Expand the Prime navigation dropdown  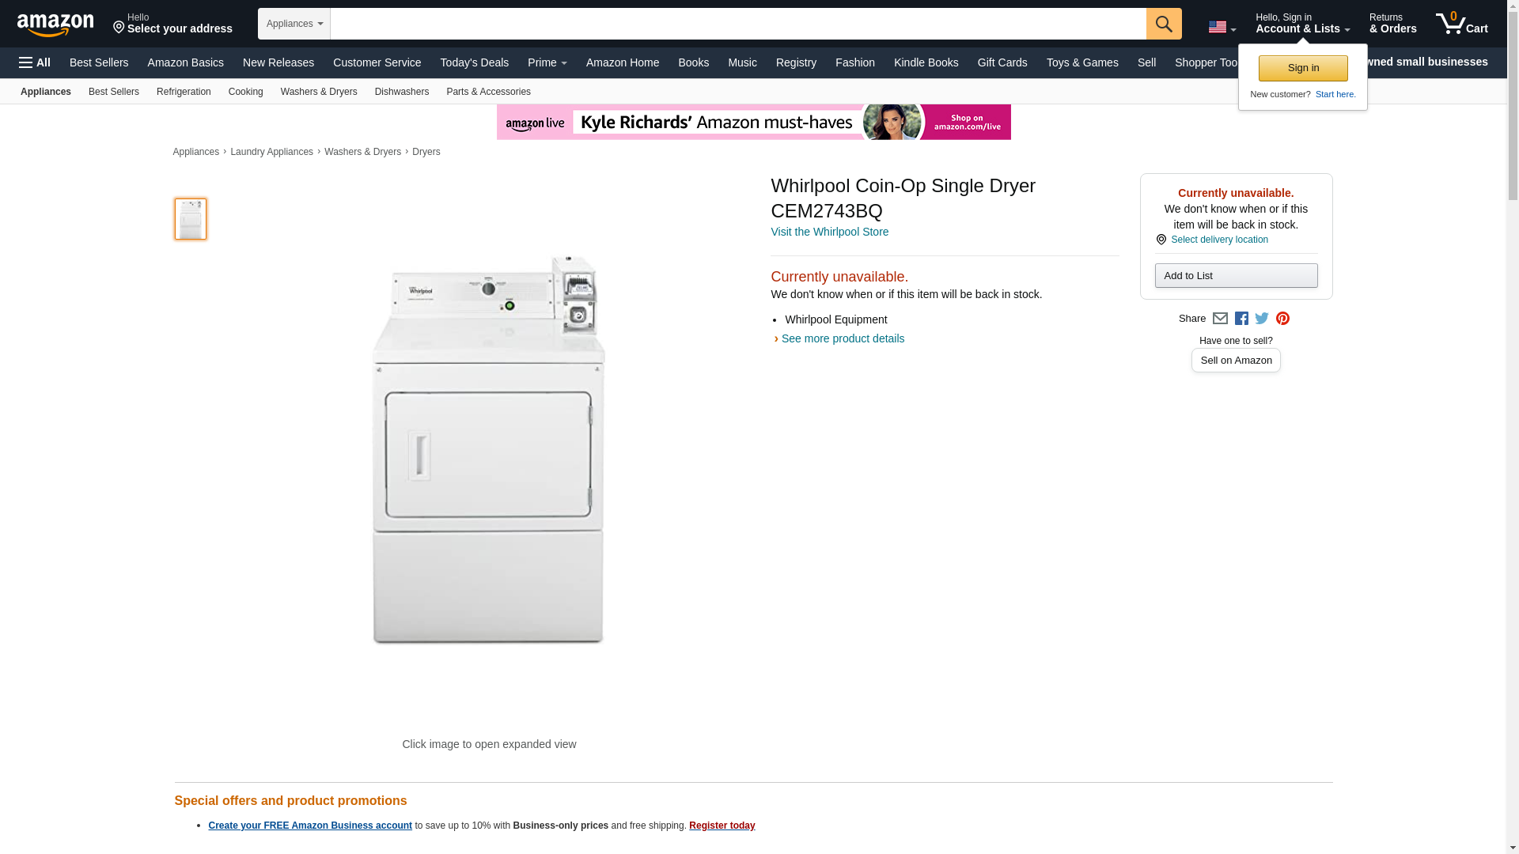click(547, 62)
